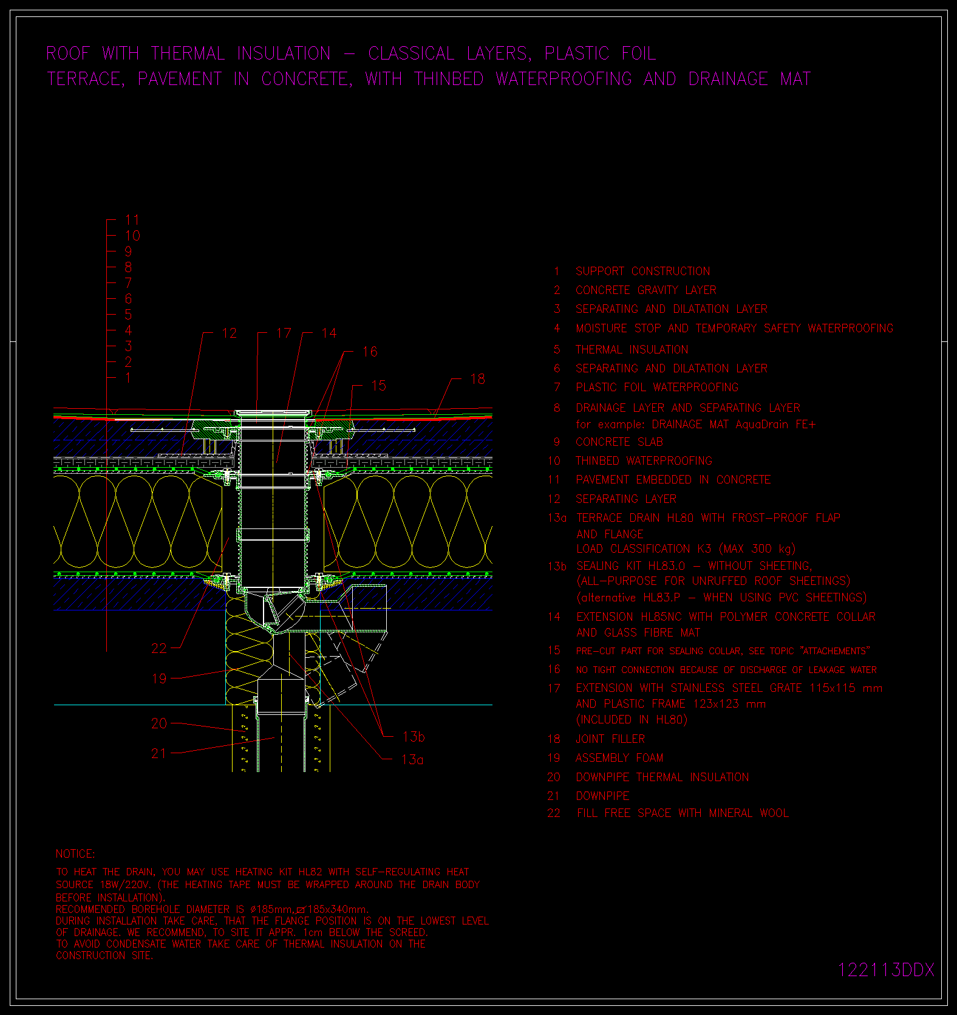The width and height of the screenshot is (957, 1015).
Task: Click callout label '19' left of drain body
Action: coord(159,678)
